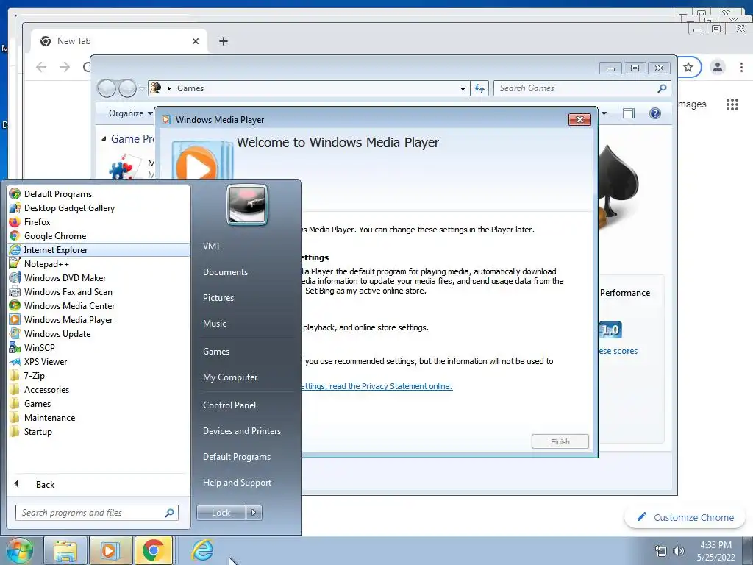Click the Search programs and files box

[x=96, y=513]
